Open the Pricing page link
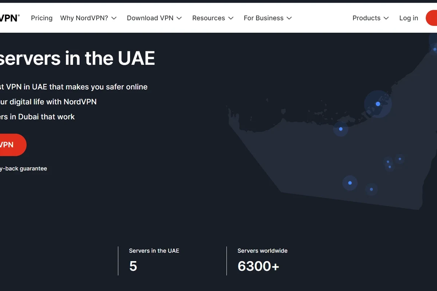437x291 pixels. pos(42,18)
